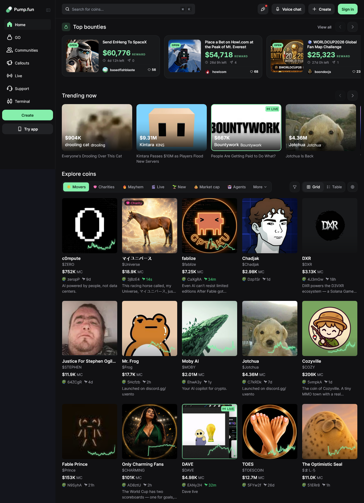This screenshot has width=364, height=503.
Task: Open Communities in the sidebar
Action: click(27, 50)
